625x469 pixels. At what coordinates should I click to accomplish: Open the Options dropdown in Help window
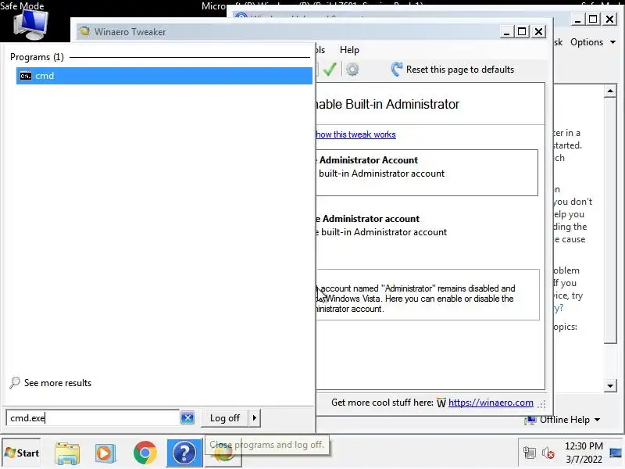(x=593, y=42)
